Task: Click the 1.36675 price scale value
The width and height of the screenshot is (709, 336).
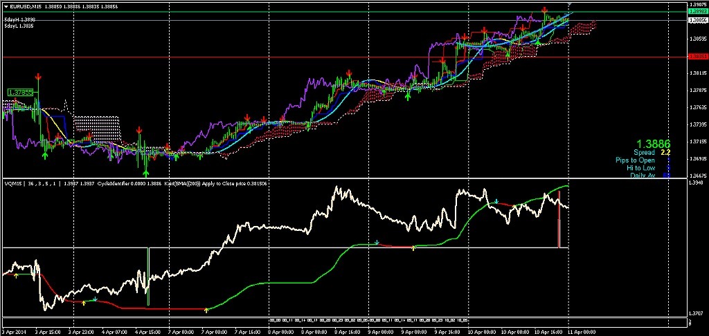Action: pos(698,176)
